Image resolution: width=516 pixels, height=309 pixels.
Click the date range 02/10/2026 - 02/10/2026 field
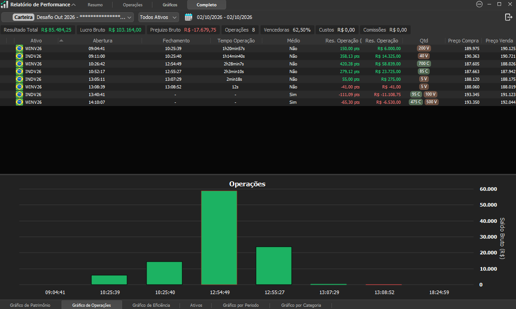[224, 17]
